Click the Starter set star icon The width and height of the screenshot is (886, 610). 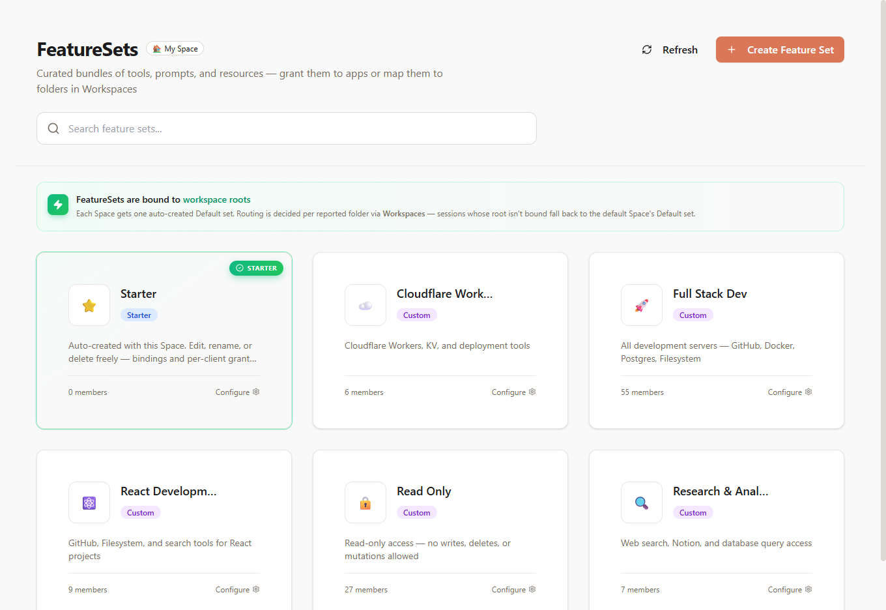(x=89, y=305)
